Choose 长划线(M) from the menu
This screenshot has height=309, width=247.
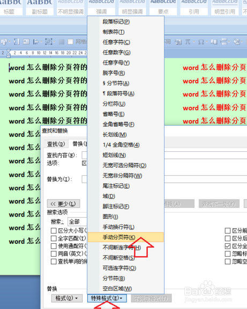click(126, 135)
